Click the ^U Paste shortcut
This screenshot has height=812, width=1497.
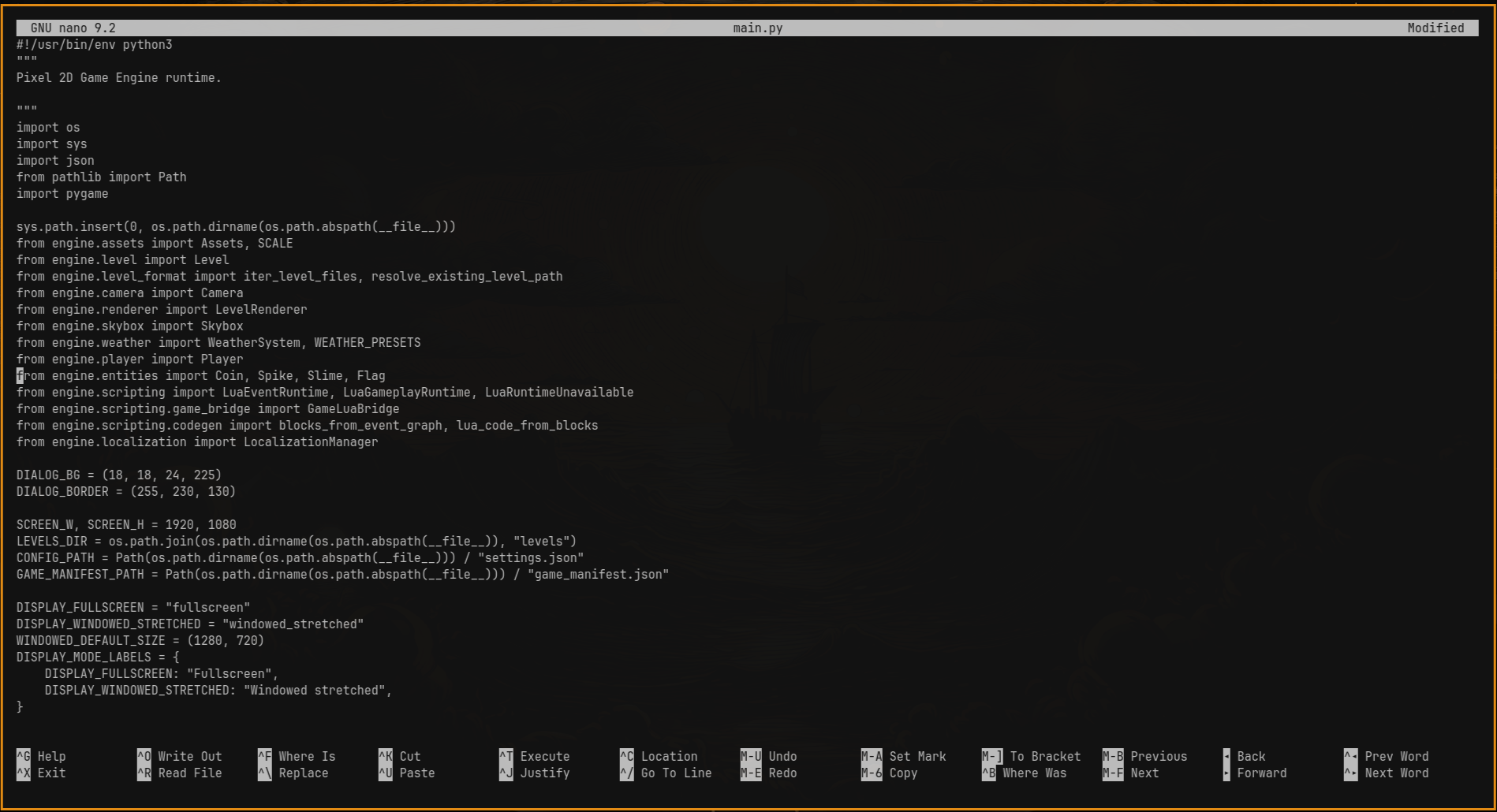click(x=407, y=773)
